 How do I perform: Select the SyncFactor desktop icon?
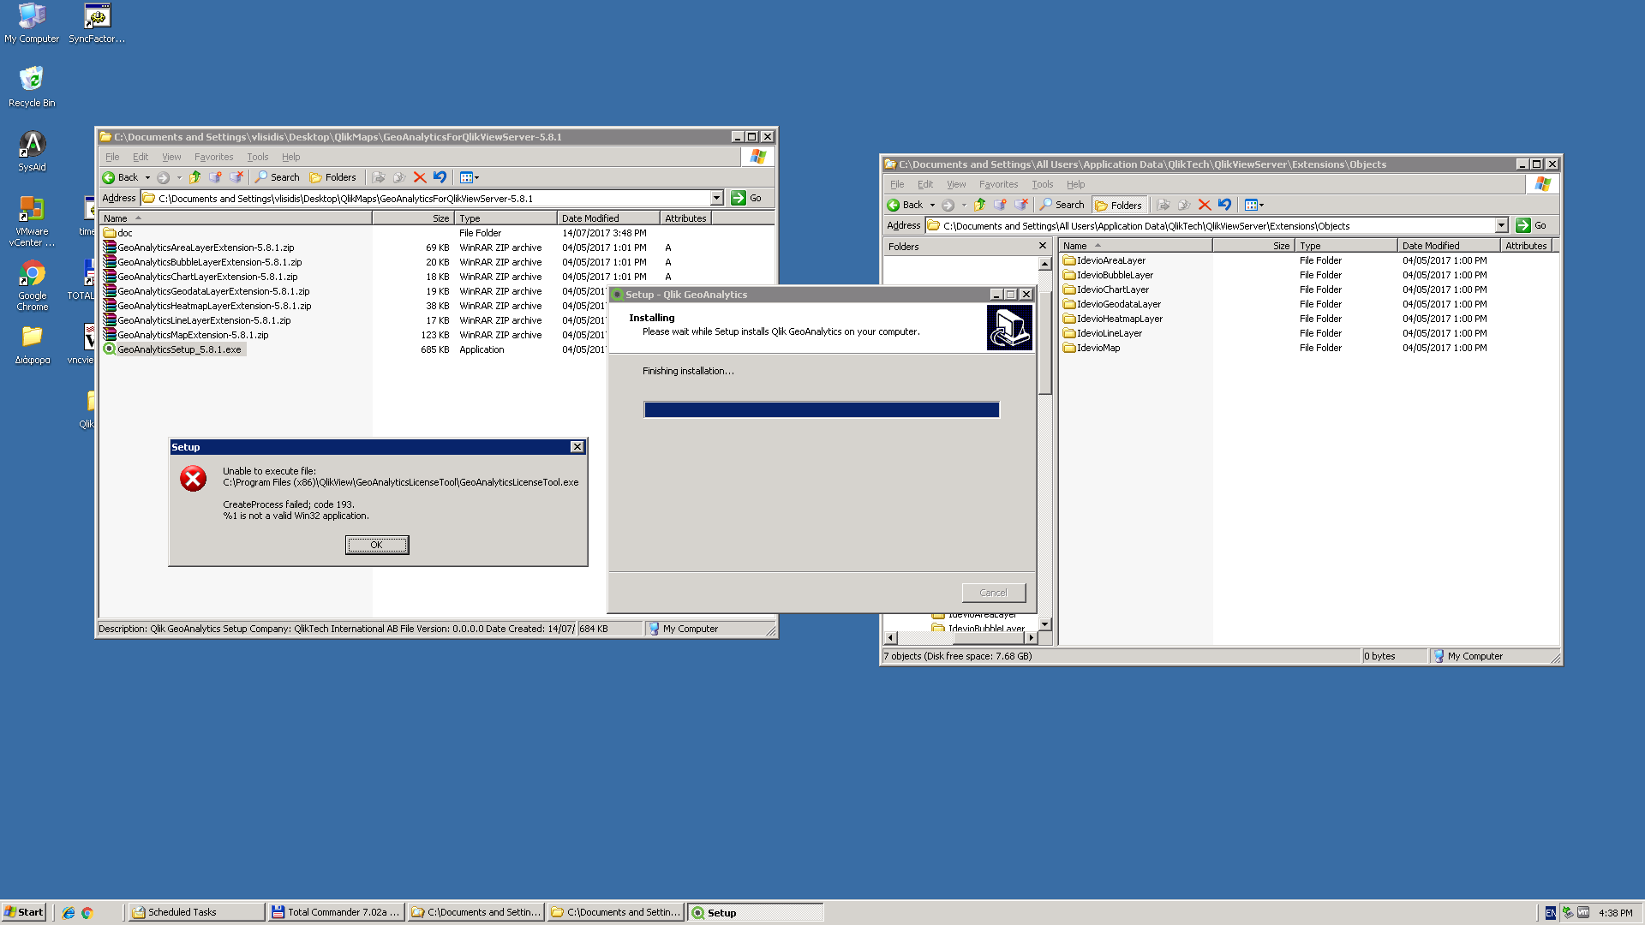pyautogui.click(x=97, y=23)
